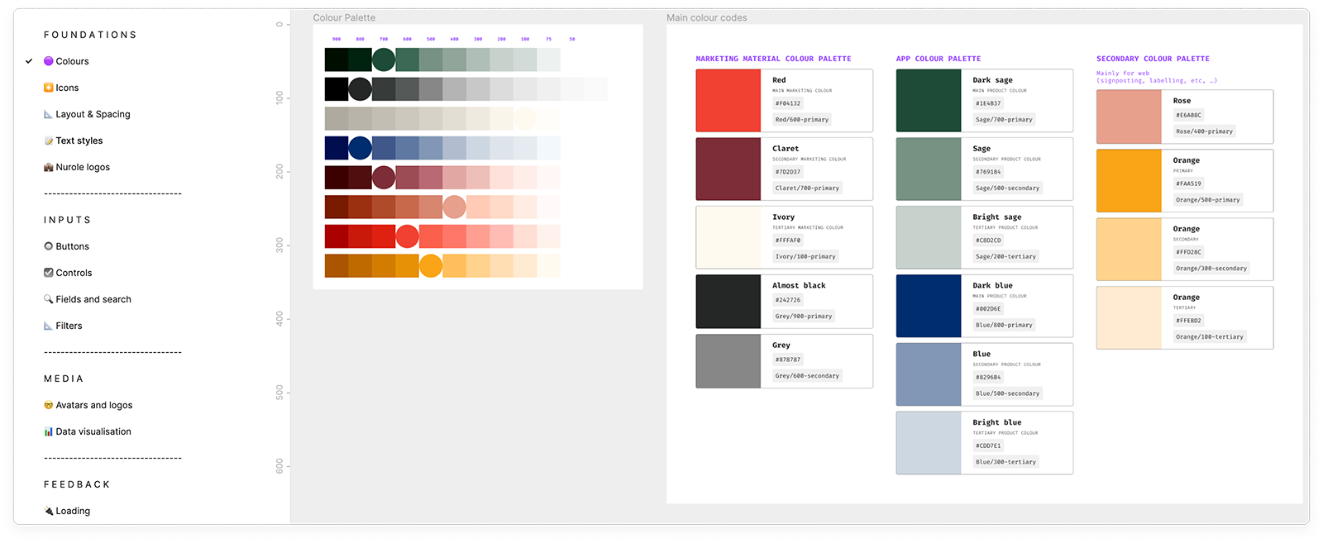Image resolution: width=1323 pixels, height=543 pixels.
Task: Click the '#242726' hex code
Action: coord(788,300)
